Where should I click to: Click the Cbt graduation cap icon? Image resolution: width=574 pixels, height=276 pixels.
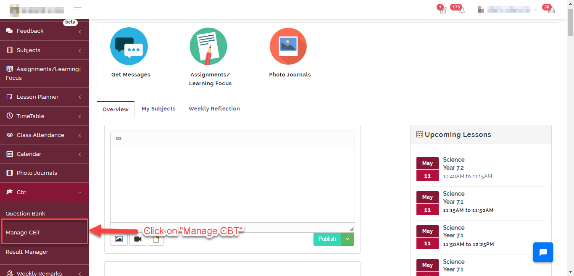pos(9,192)
